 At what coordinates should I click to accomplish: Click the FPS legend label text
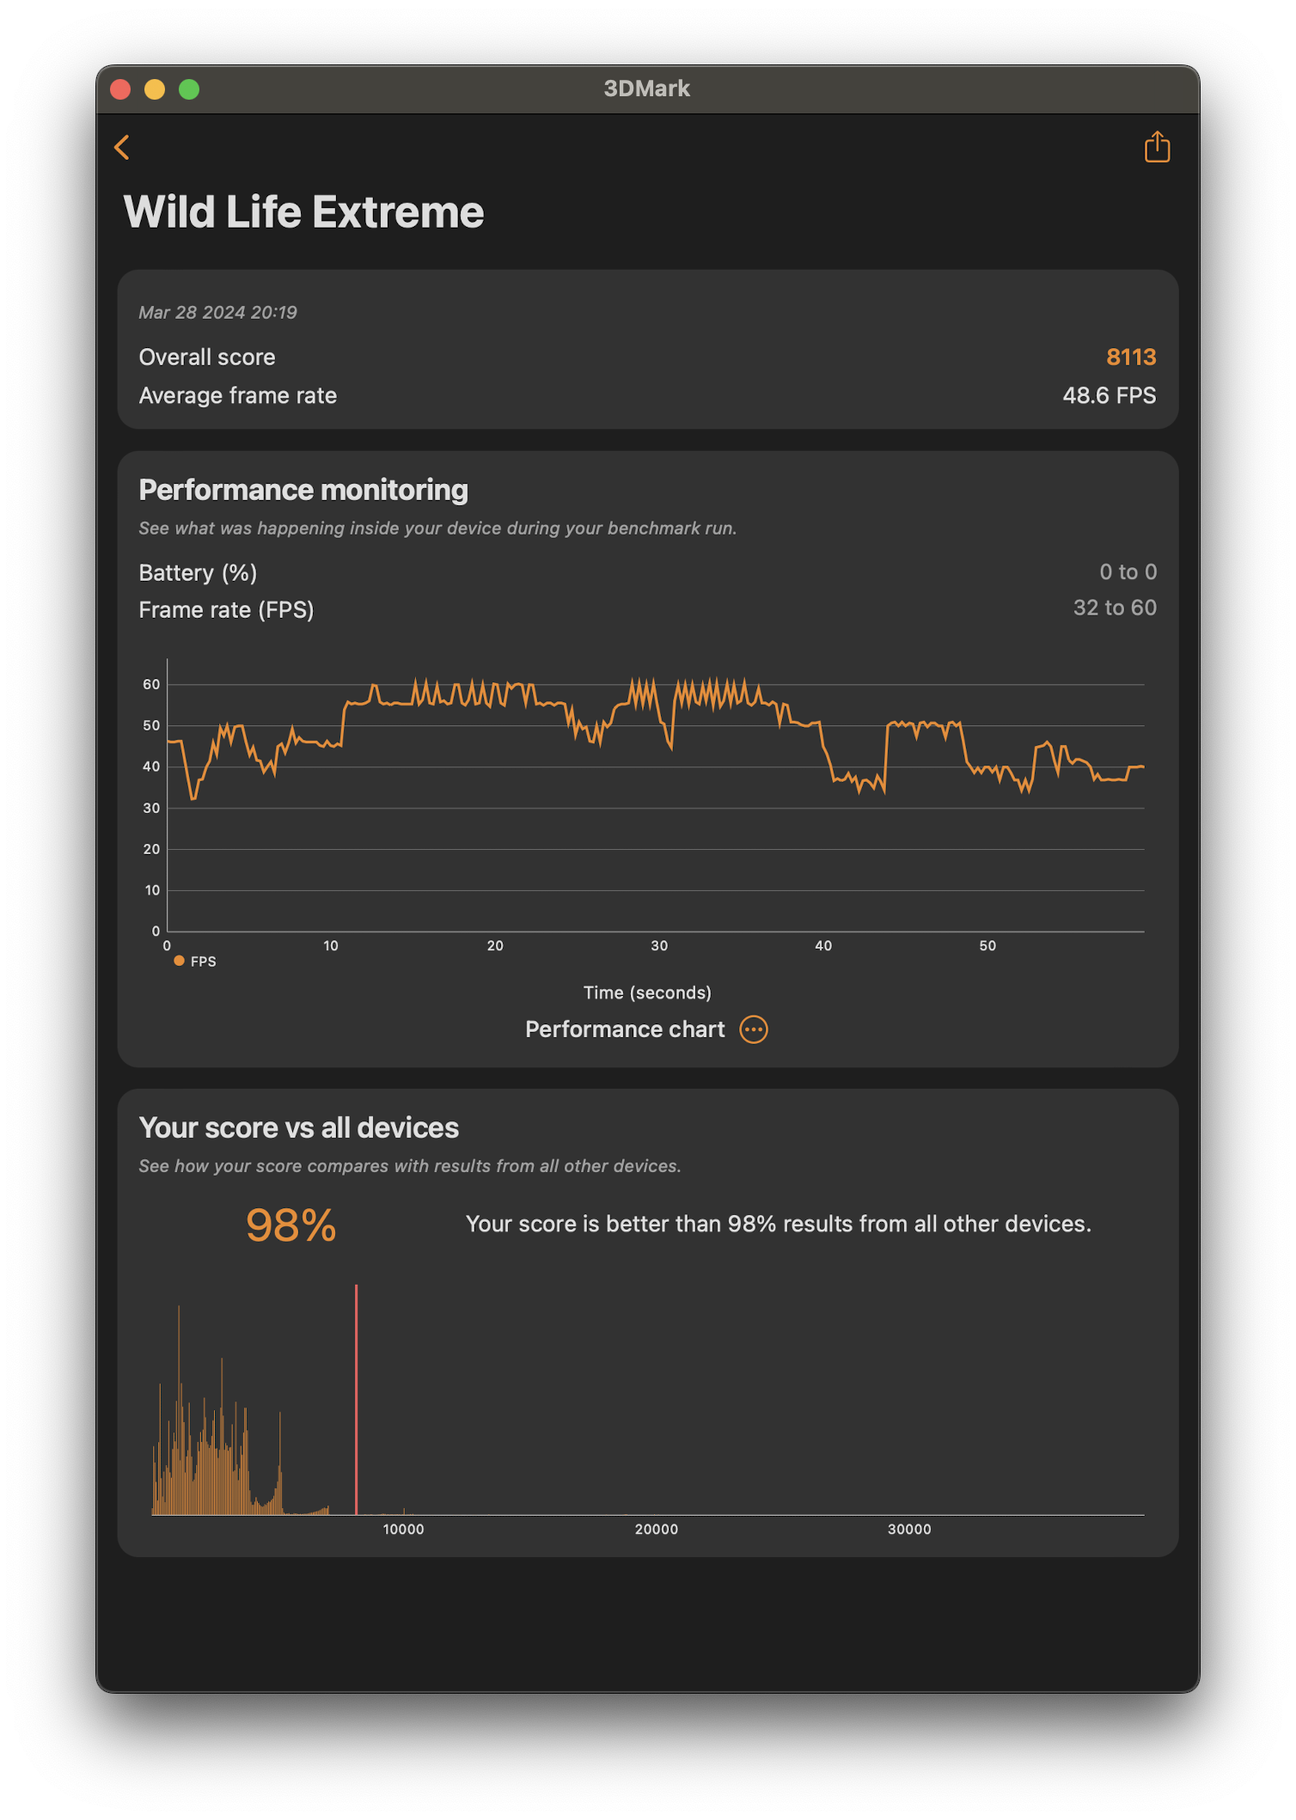[x=204, y=962]
